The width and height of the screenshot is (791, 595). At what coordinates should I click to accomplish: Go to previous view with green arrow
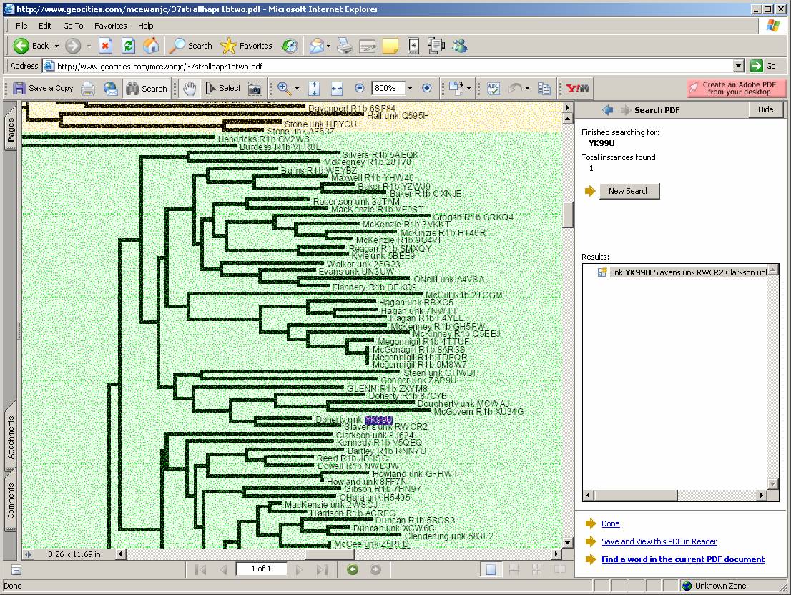click(353, 569)
